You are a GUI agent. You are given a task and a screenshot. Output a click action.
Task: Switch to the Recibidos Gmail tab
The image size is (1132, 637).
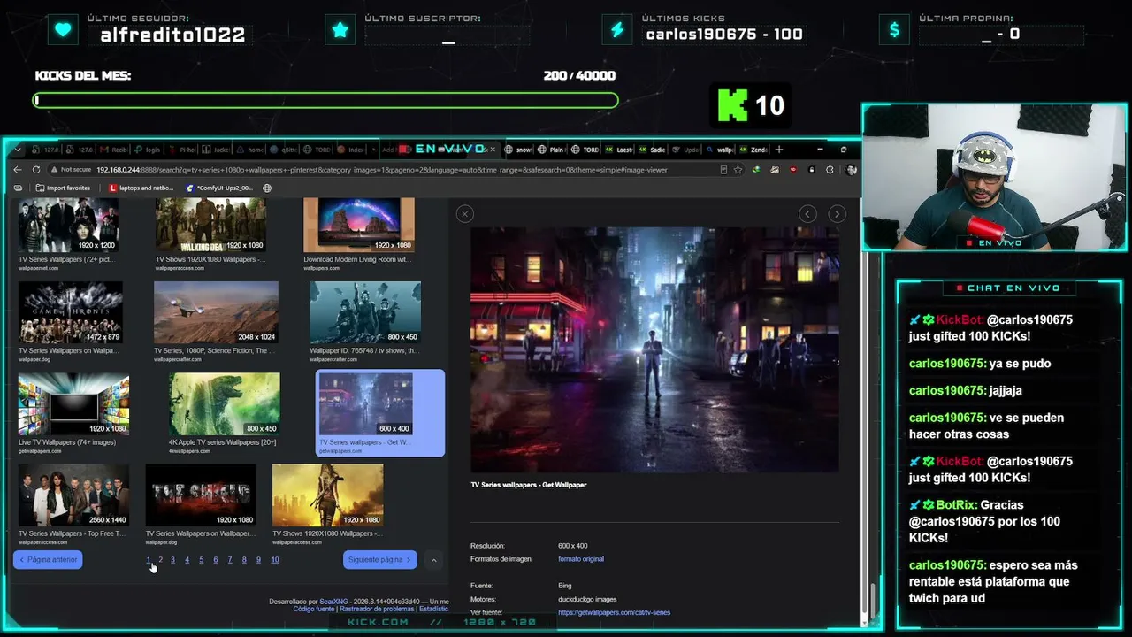(114, 150)
